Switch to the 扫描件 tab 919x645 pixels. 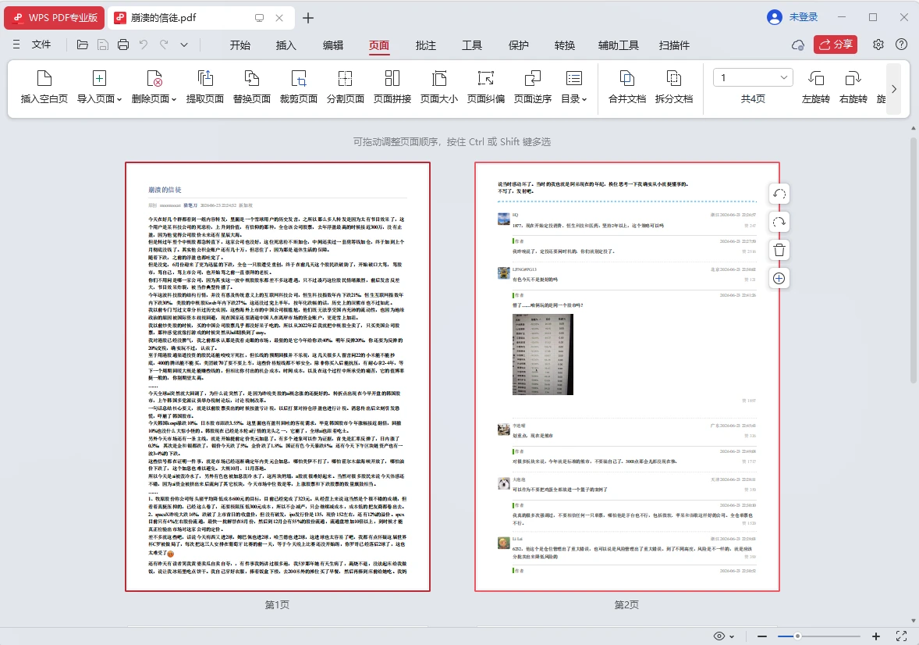(674, 45)
